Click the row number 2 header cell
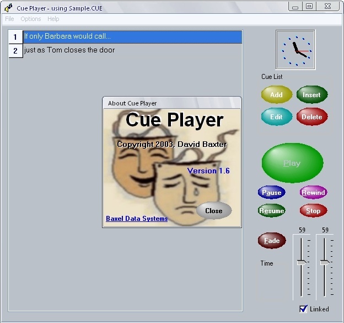Viewport: 344px width, 323px height. click(15, 51)
